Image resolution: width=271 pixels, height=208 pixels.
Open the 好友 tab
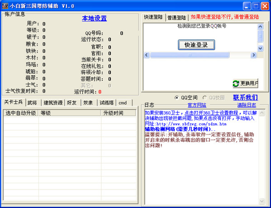point(72,103)
